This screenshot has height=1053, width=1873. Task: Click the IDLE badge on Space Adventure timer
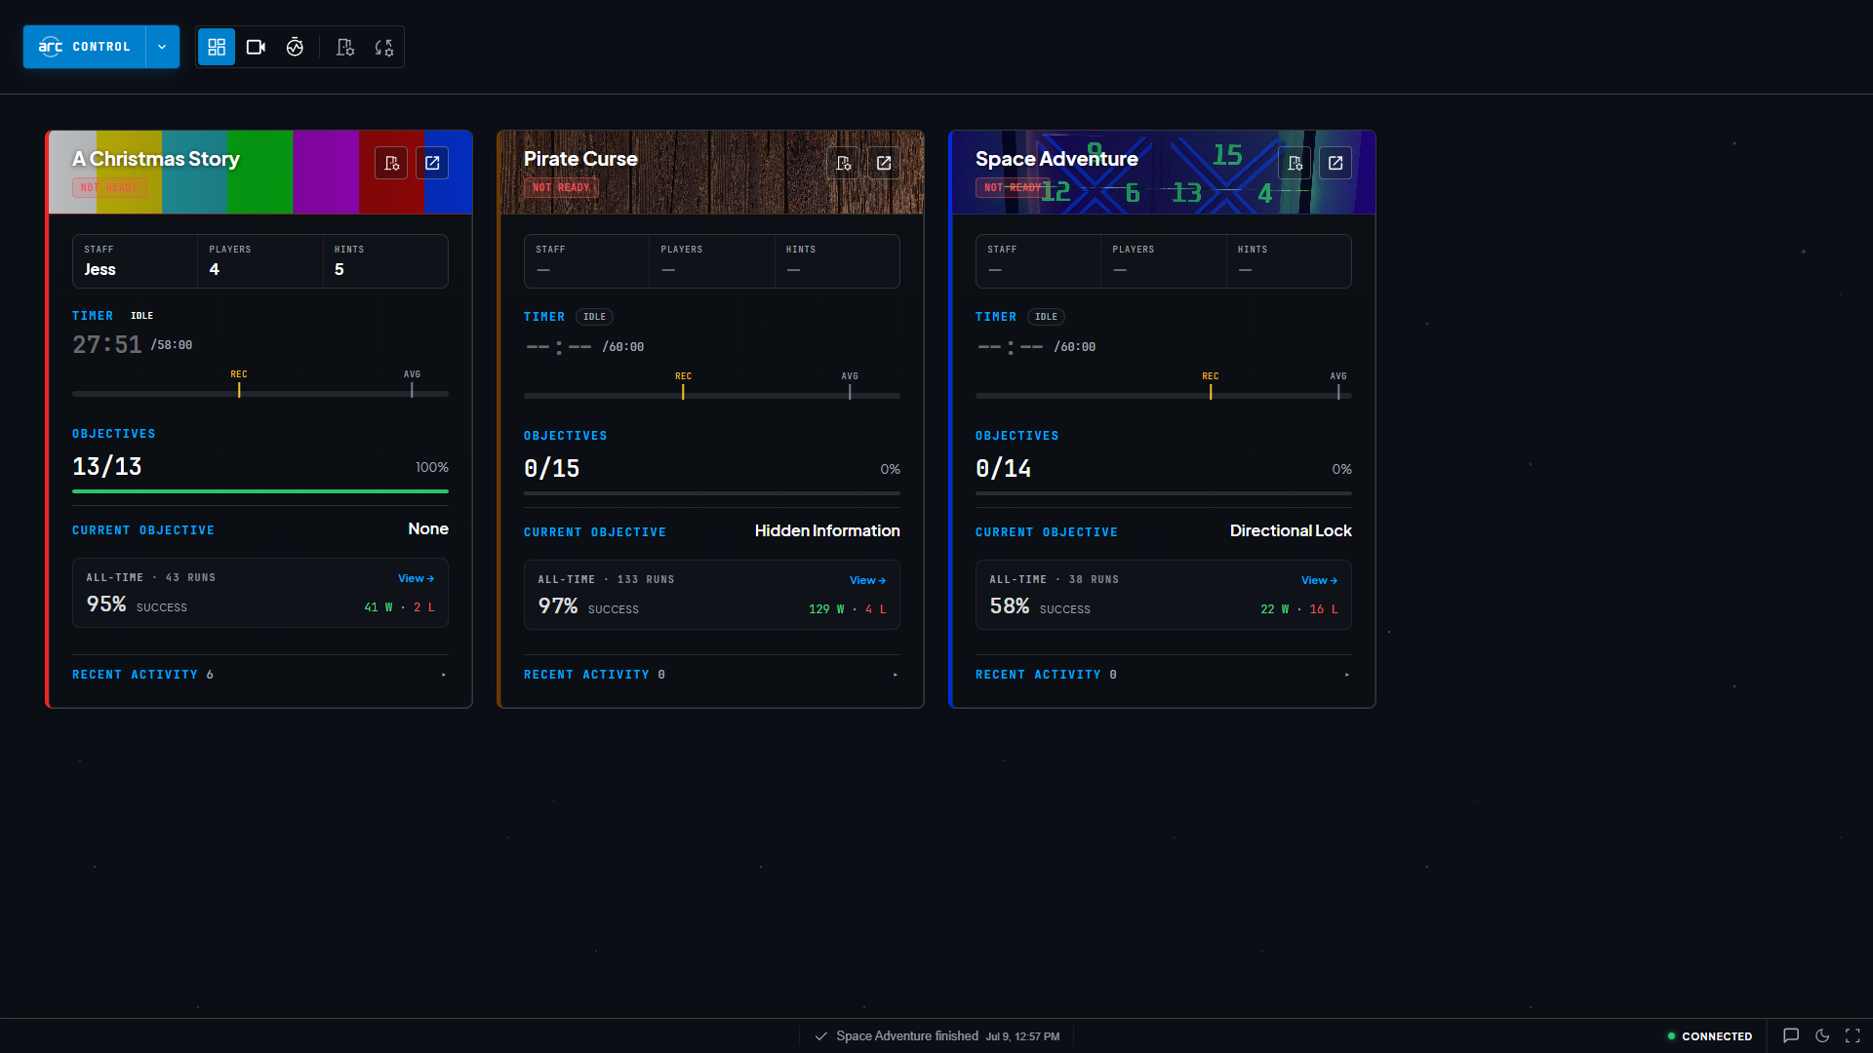(x=1046, y=317)
